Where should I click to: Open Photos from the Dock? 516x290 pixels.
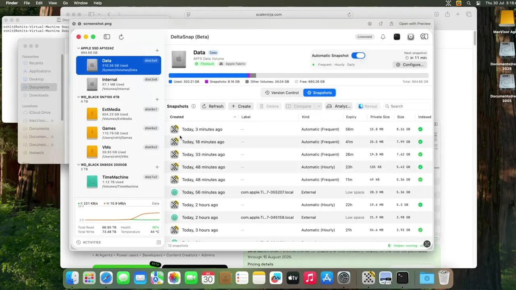tap(174, 278)
